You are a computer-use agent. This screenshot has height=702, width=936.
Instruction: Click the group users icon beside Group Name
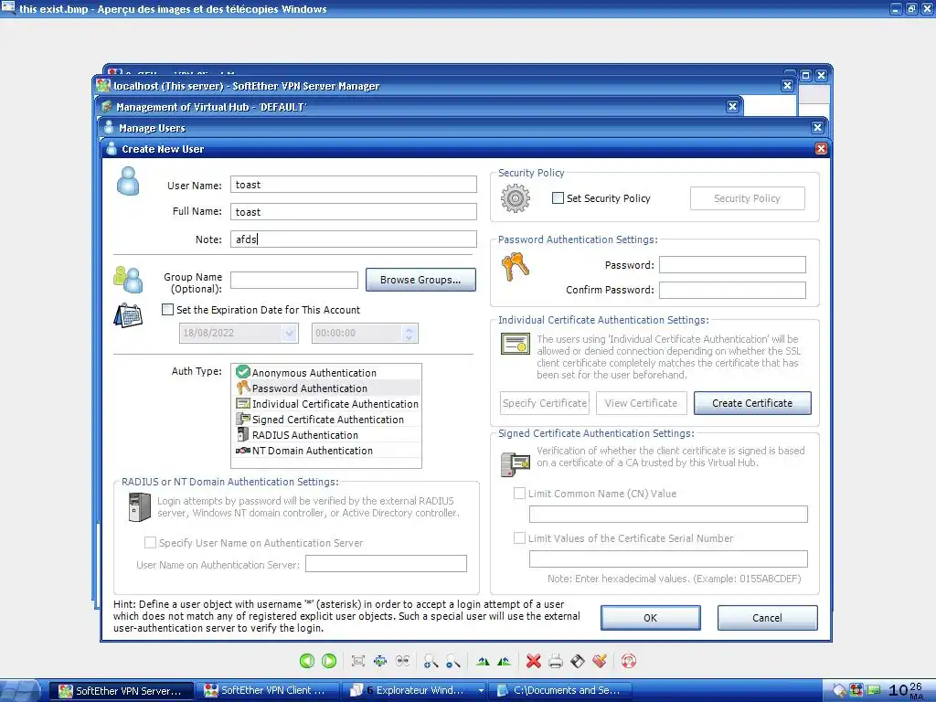pos(128,280)
